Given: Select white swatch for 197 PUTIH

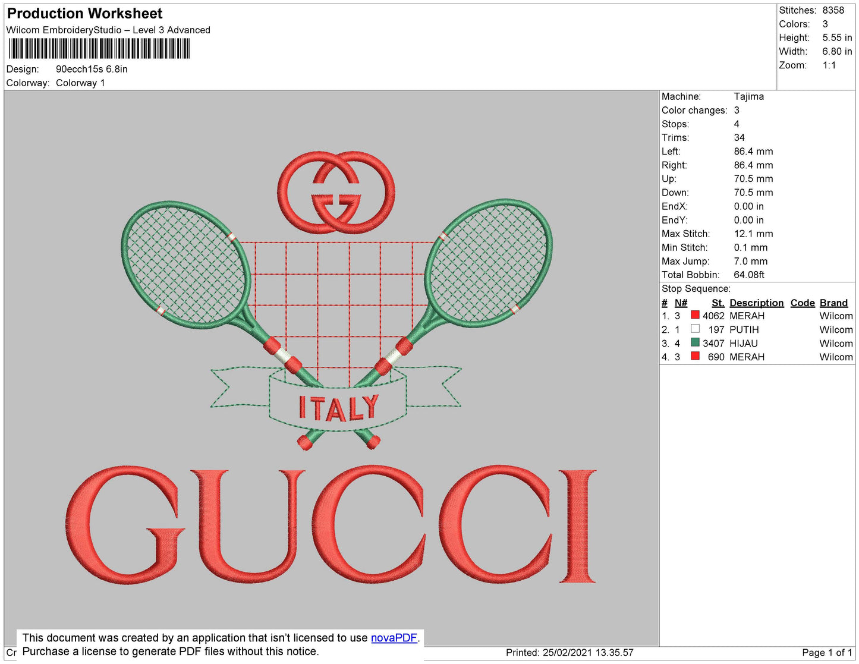Looking at the screenshot, I should 695,329.
